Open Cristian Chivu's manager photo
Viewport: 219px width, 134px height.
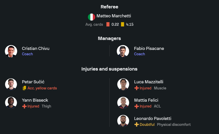point(11,51)
